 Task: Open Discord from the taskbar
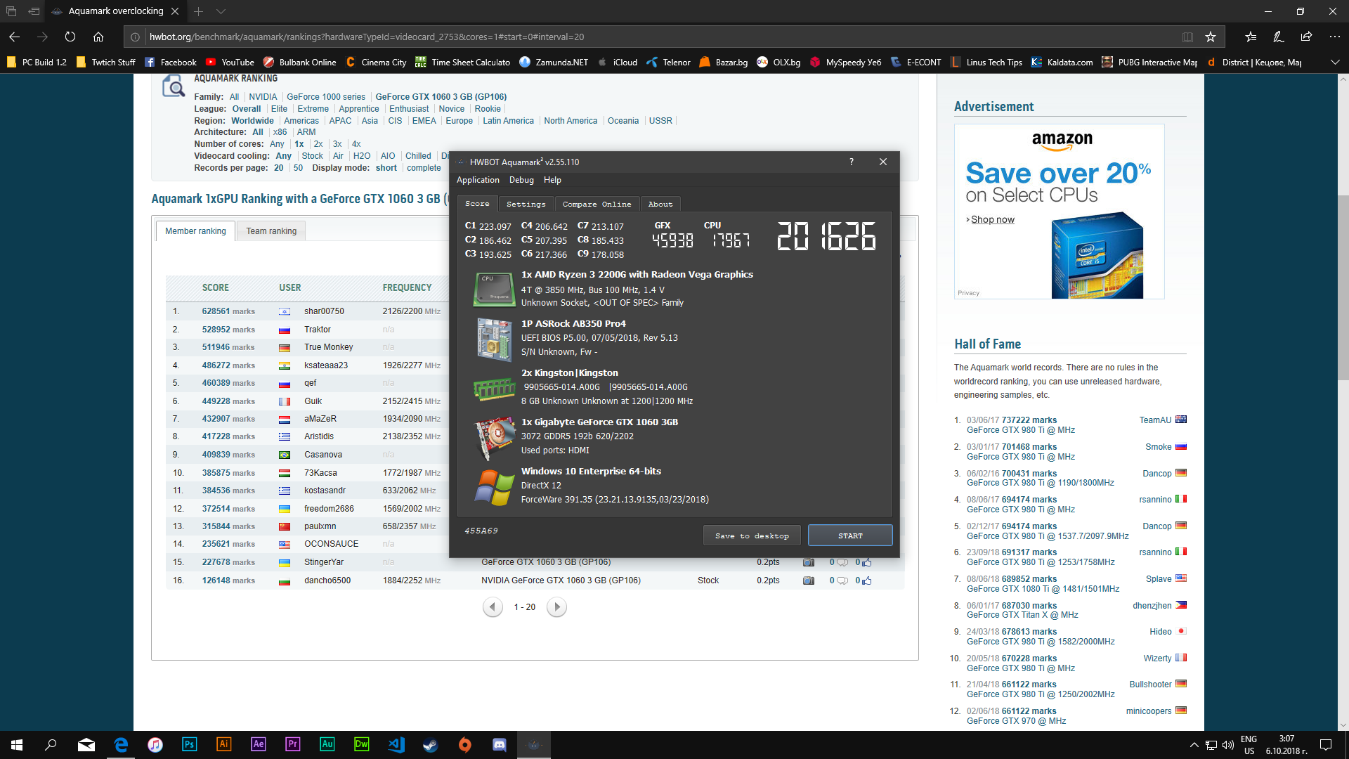[x=500, y=744]
